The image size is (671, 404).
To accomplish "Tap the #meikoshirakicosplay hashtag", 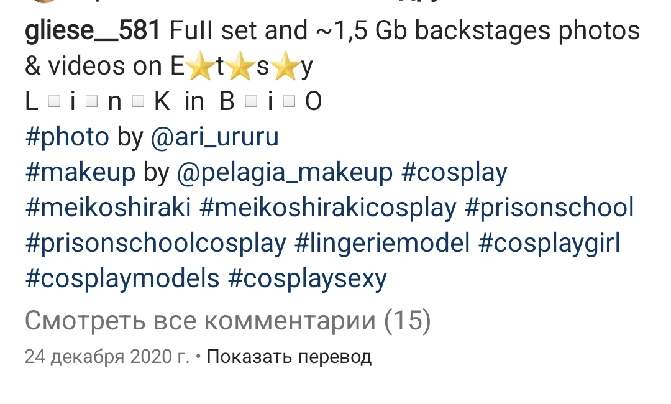I will (x=328, y=208).
